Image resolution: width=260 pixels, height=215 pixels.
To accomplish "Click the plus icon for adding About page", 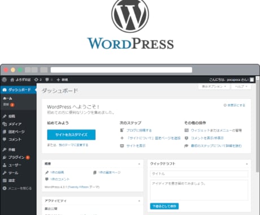I will coord(122,138).
